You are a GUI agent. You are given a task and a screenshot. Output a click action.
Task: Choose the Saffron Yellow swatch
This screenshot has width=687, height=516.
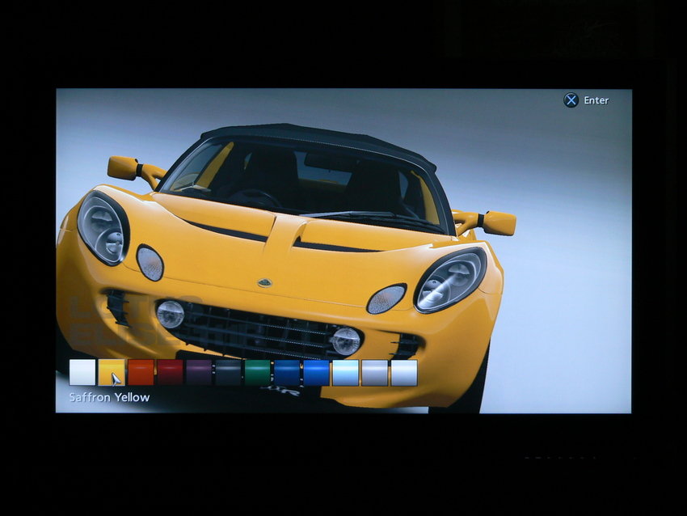coord(112,373)
